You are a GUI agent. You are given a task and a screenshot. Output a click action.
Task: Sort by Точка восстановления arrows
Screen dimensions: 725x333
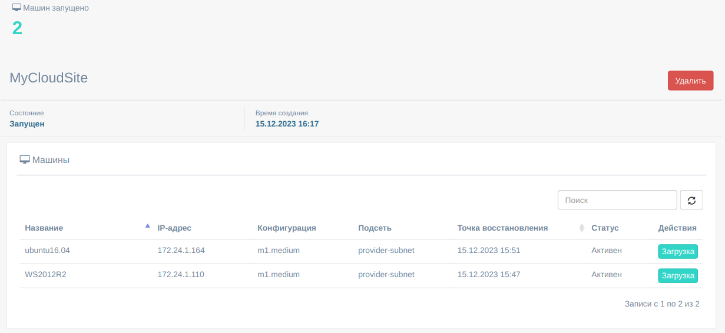582,228
